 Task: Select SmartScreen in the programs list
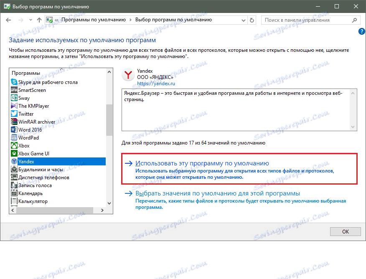point(32,90)
